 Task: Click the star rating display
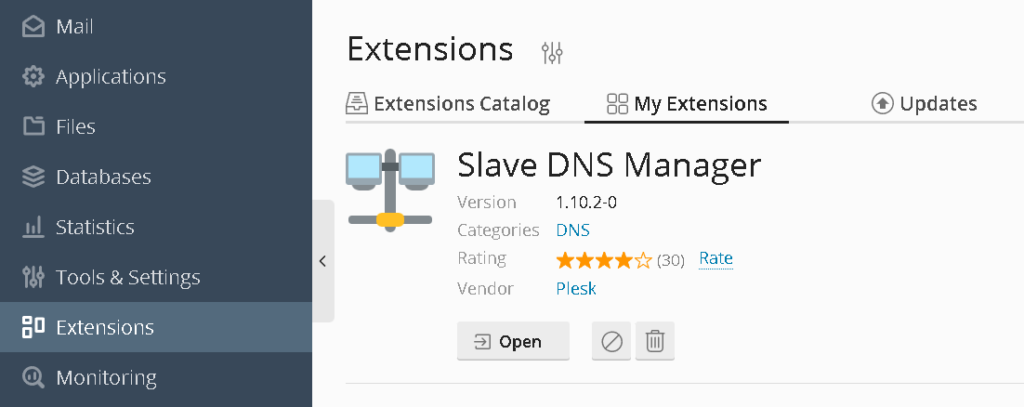coord(604,259)
